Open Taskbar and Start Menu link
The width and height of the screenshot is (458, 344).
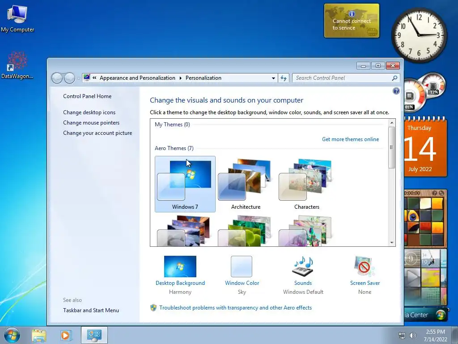pos(91,310)
